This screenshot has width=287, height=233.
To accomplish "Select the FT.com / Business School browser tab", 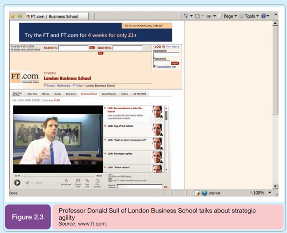I will (x=57, y=17).
